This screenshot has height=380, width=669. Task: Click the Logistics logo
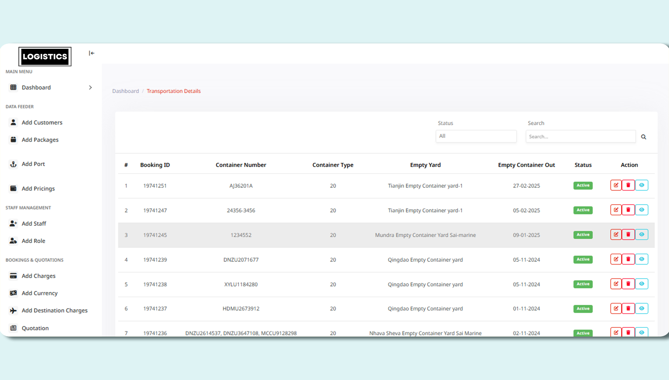45,56
